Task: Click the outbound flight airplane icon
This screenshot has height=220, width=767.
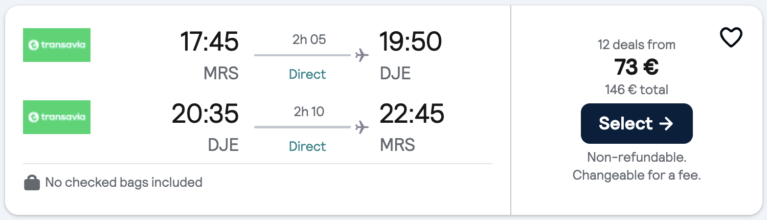Action: point(362,55)
